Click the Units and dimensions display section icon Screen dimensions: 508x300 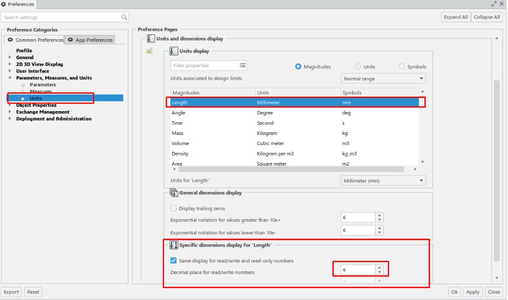pyautogui.click(x=151, y=39)
